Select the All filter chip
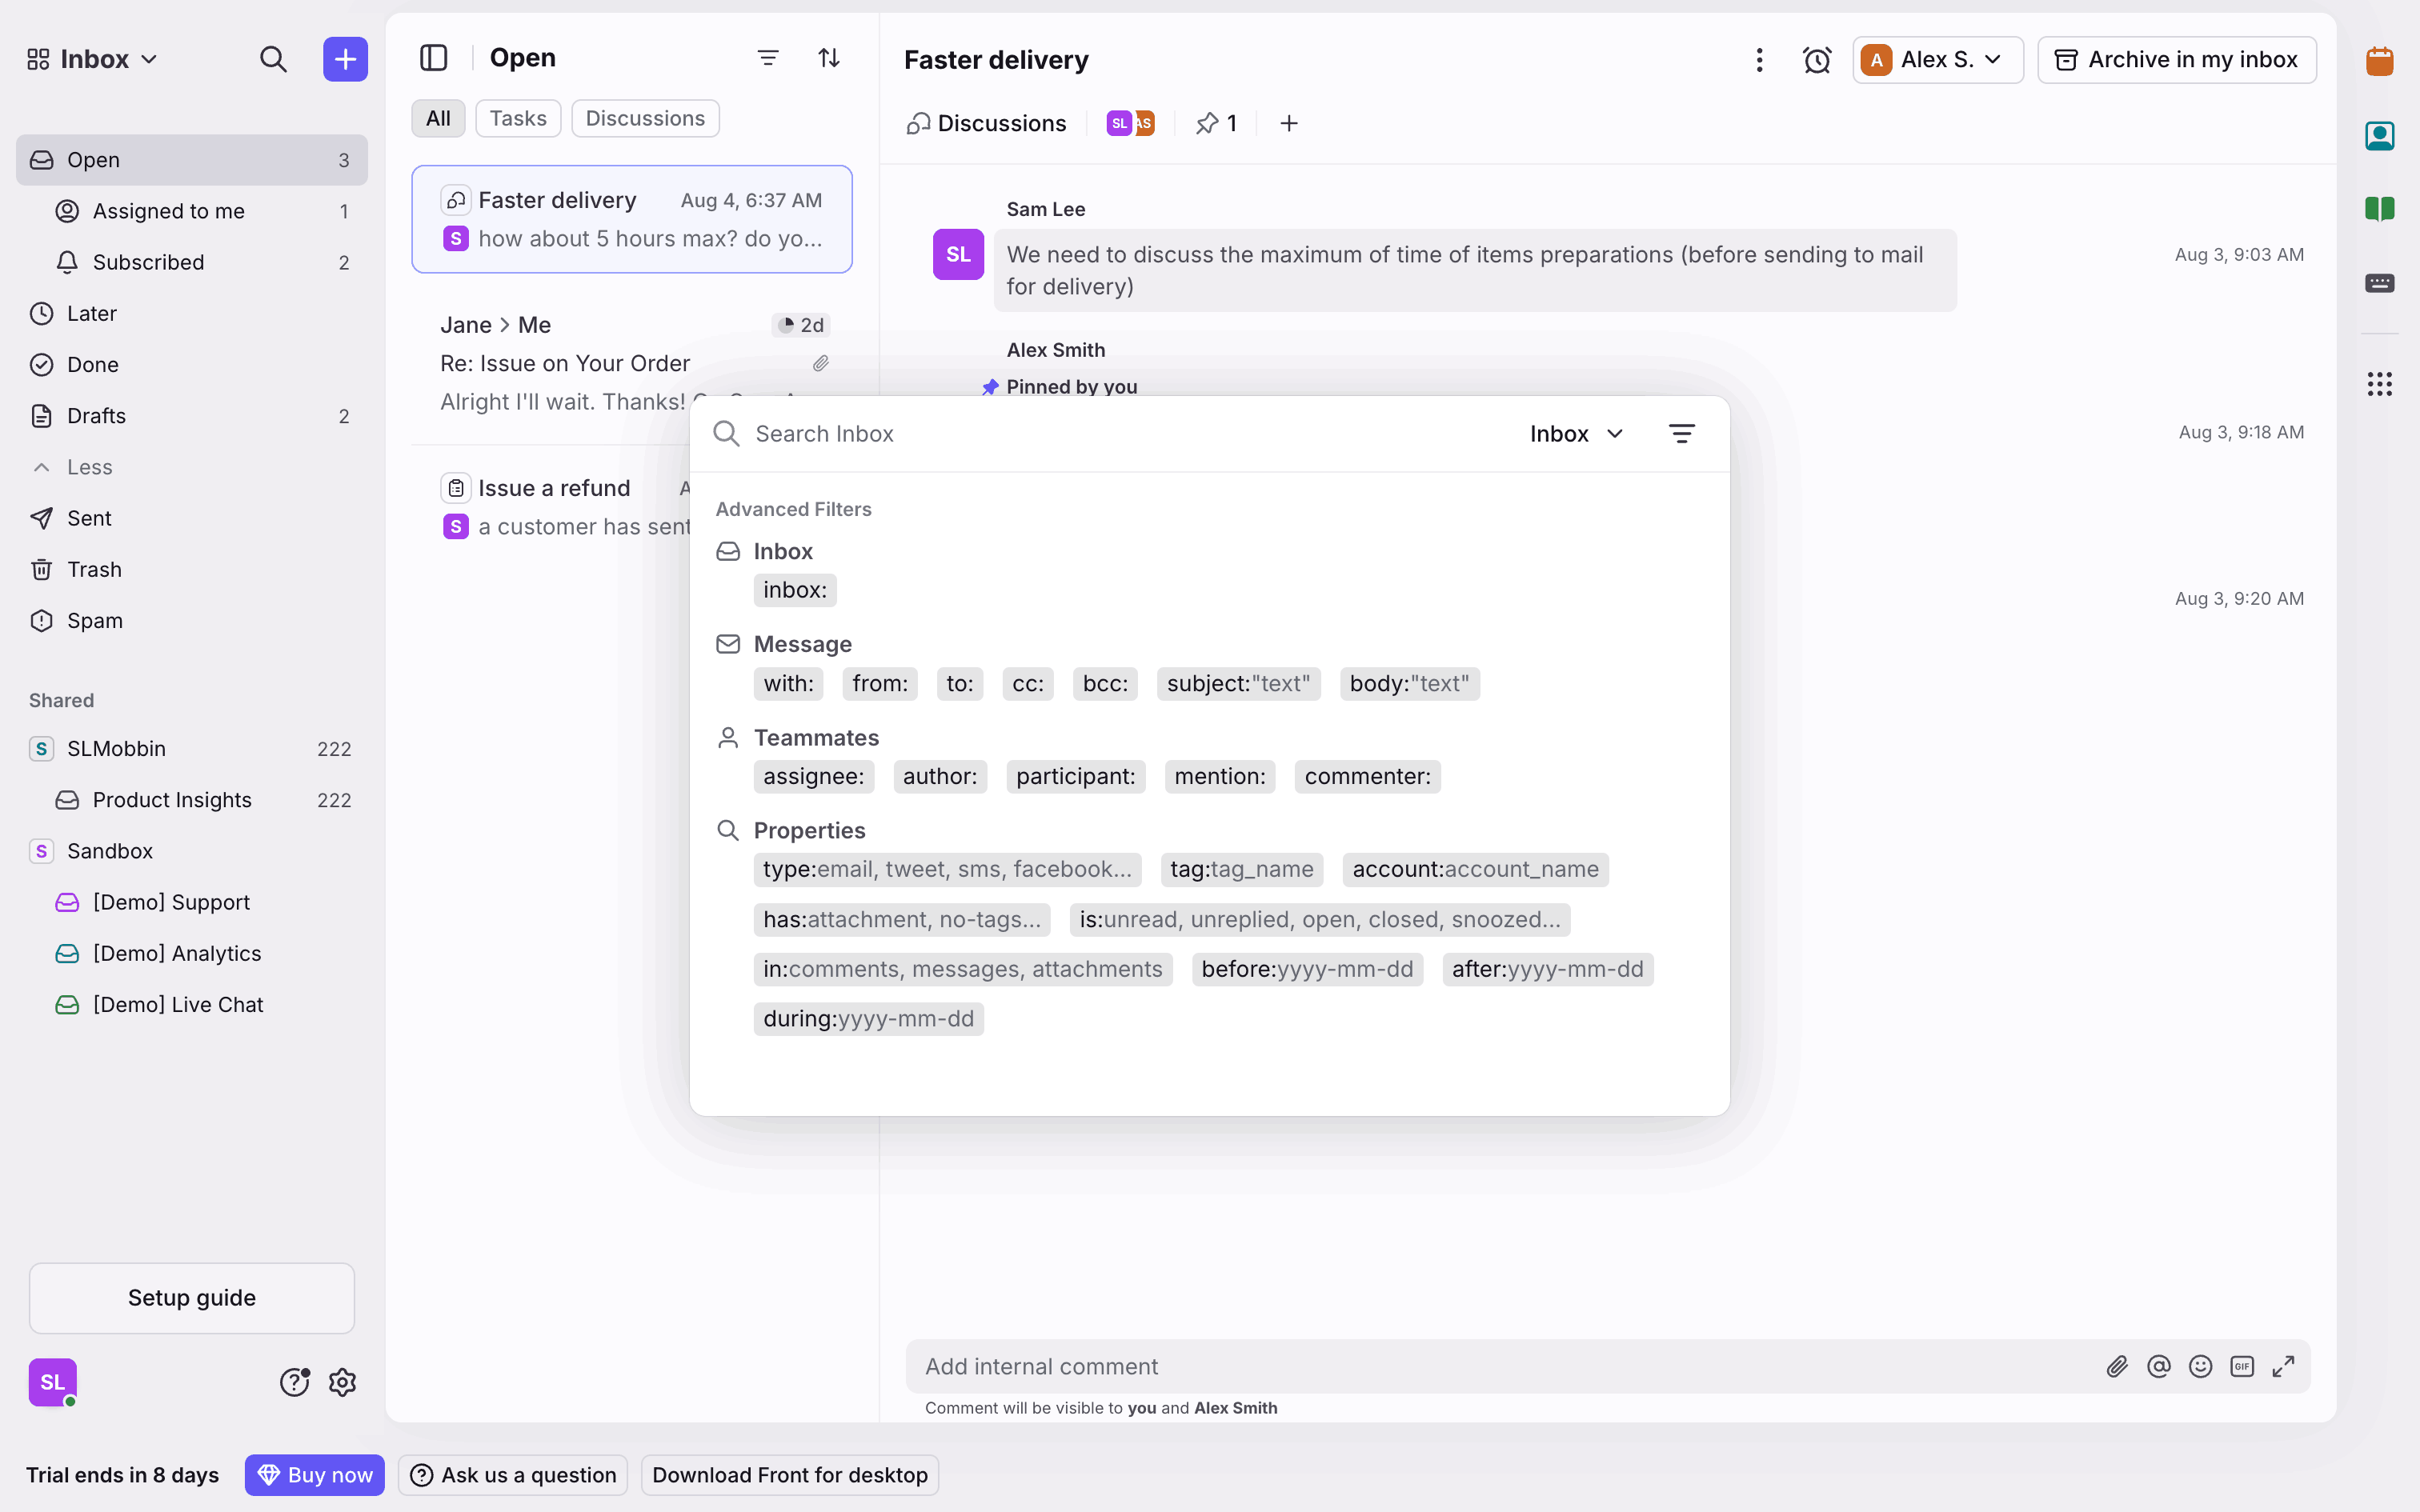The height and width of the screenshot is (1512, 2420). 437,118
